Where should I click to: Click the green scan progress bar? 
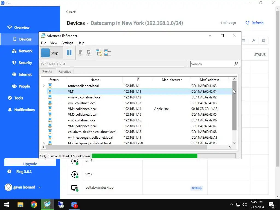[144, 156]
